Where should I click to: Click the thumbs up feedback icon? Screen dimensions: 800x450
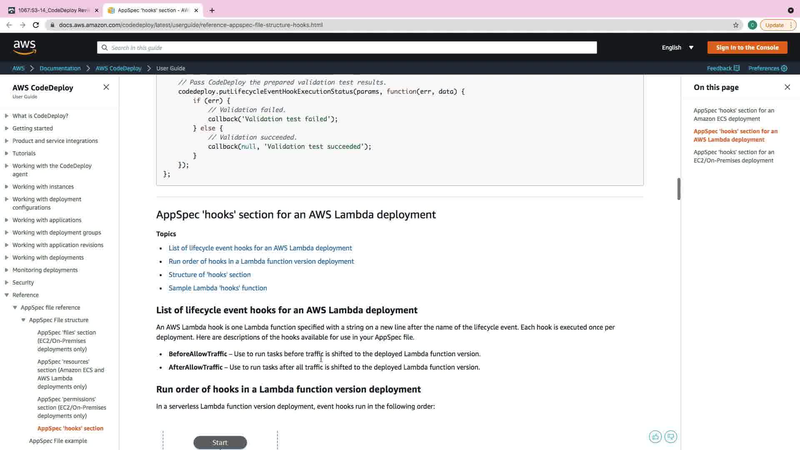click(x=655, y=437)
